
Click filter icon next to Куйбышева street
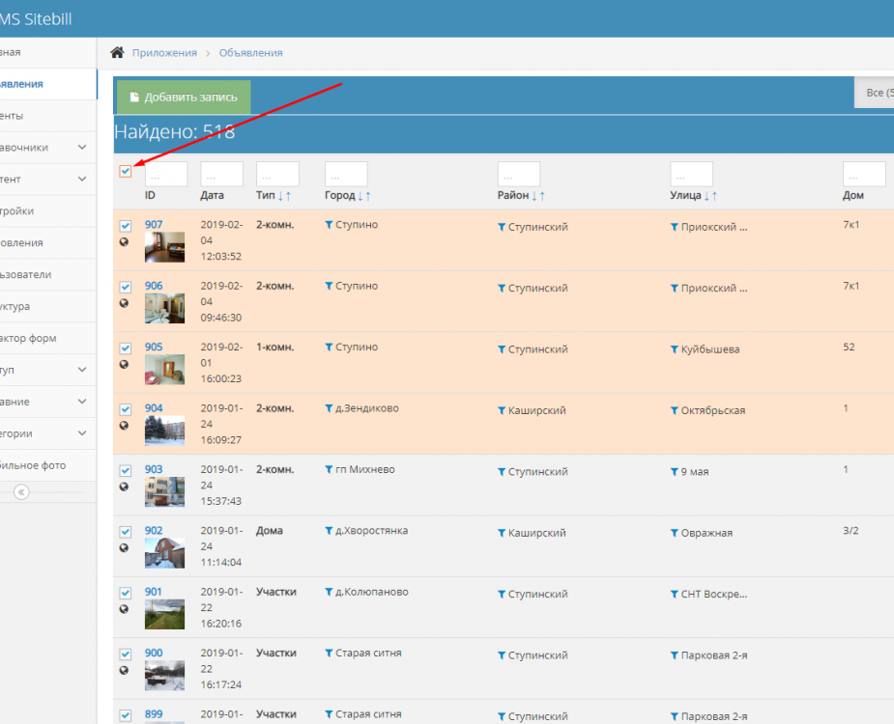pyautogui.click(x=675, y=349)
